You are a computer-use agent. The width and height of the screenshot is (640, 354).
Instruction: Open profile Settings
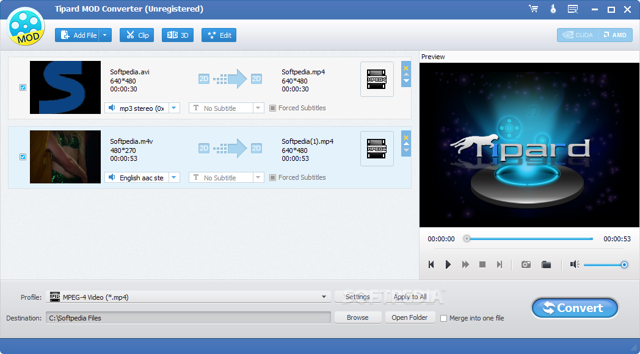(x=357, y=297)
